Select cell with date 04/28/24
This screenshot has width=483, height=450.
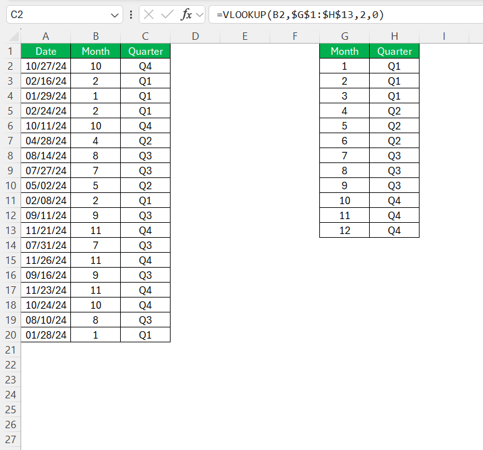tap(46, 141)
